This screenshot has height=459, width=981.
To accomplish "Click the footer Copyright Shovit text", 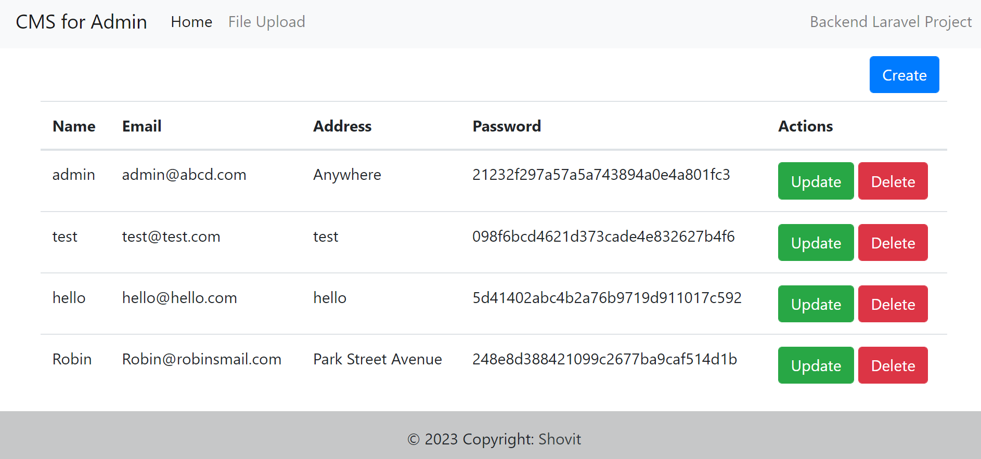I will pos(494,439).
